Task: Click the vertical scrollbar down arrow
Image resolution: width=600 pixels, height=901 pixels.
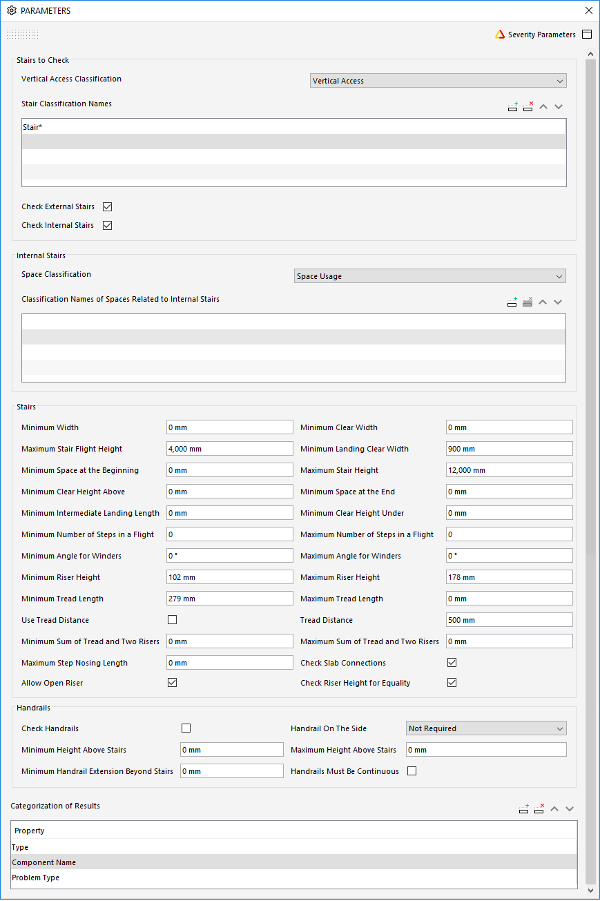Action: pos(590,891)
